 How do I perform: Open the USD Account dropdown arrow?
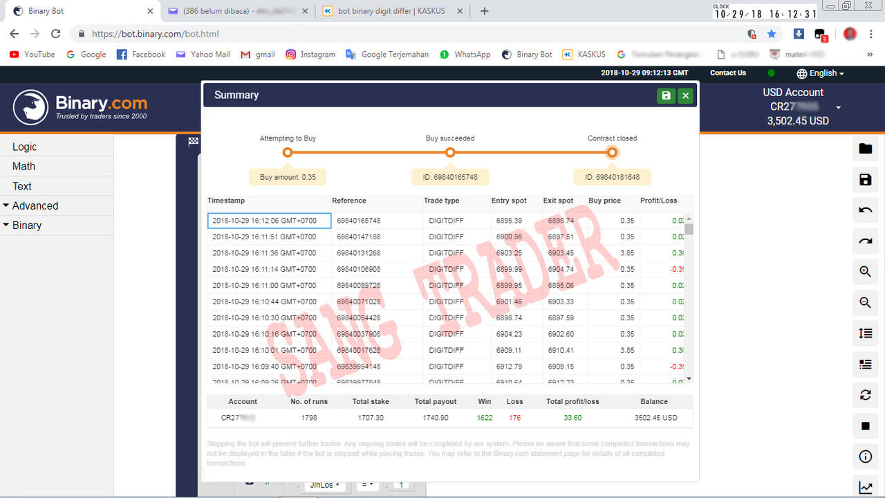pyautogui.click(x=838, y=108)
